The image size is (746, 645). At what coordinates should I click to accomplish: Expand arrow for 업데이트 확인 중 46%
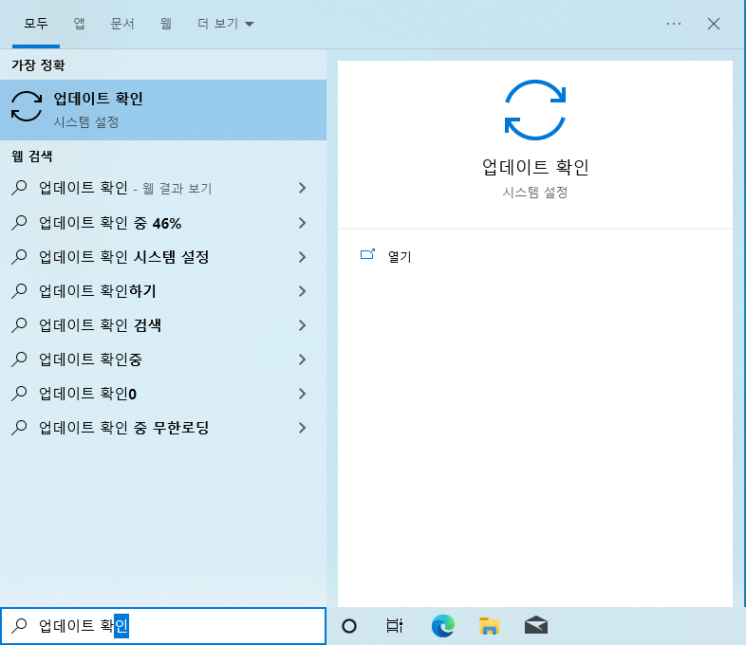pos(302,223)
